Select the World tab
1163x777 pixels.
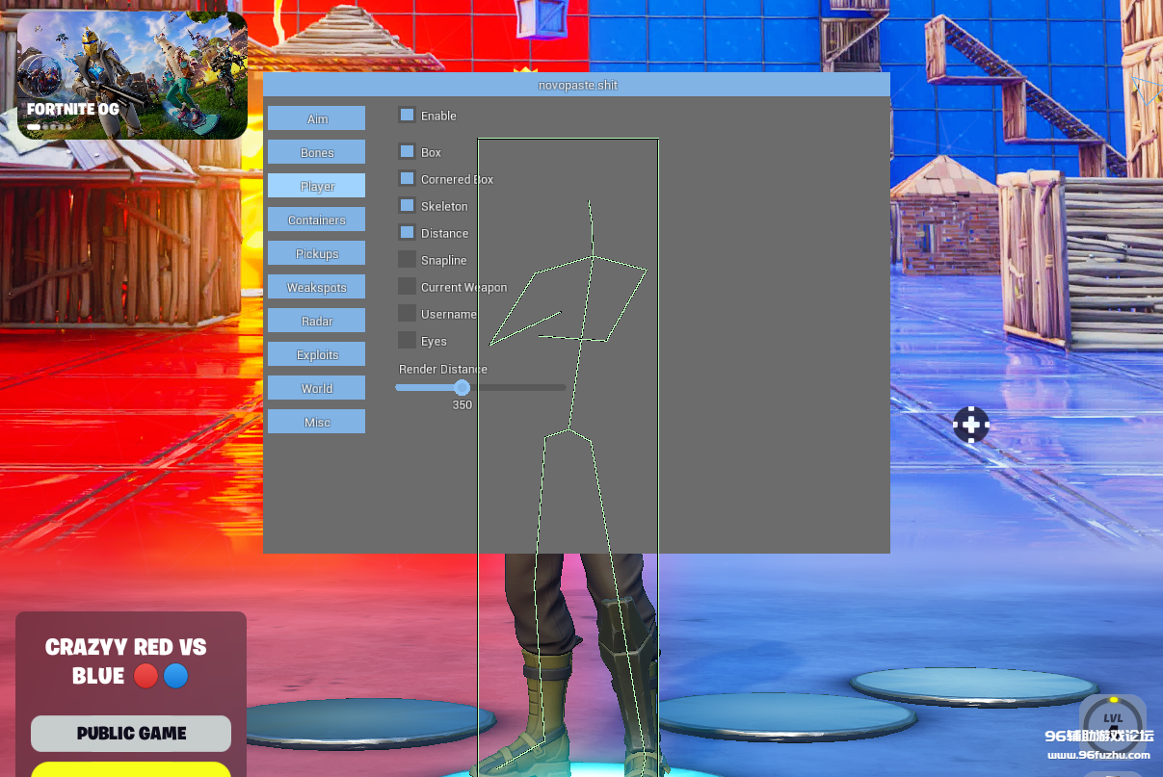click(316, 388)
